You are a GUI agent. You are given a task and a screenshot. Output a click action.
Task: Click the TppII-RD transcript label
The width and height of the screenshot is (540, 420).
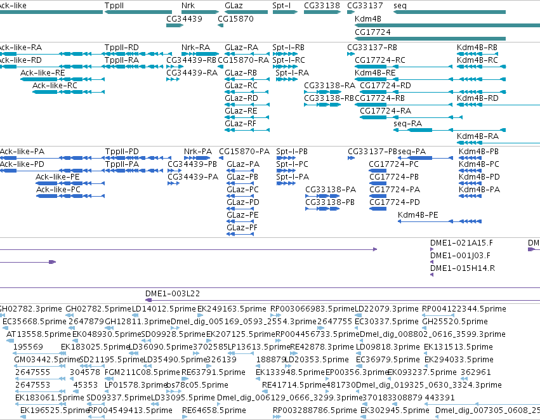coord(122,47)
